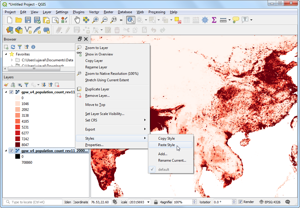Open the Scale dropdown in status bar

coord(148,202)
